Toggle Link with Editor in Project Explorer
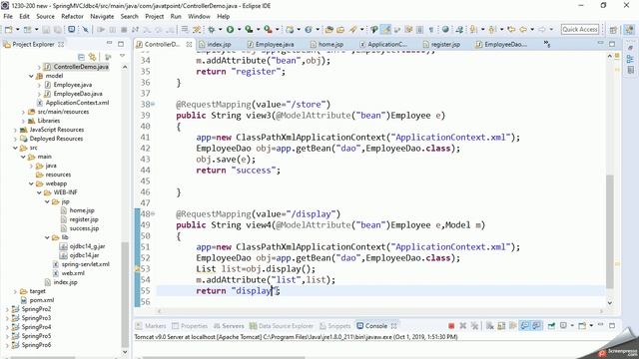Viewport: 639px width, 359px height. coord(93,57)
